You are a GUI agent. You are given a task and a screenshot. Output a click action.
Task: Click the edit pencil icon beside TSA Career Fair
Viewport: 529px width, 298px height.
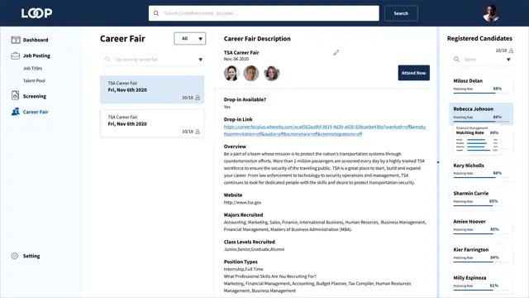(x=336, y=52)
